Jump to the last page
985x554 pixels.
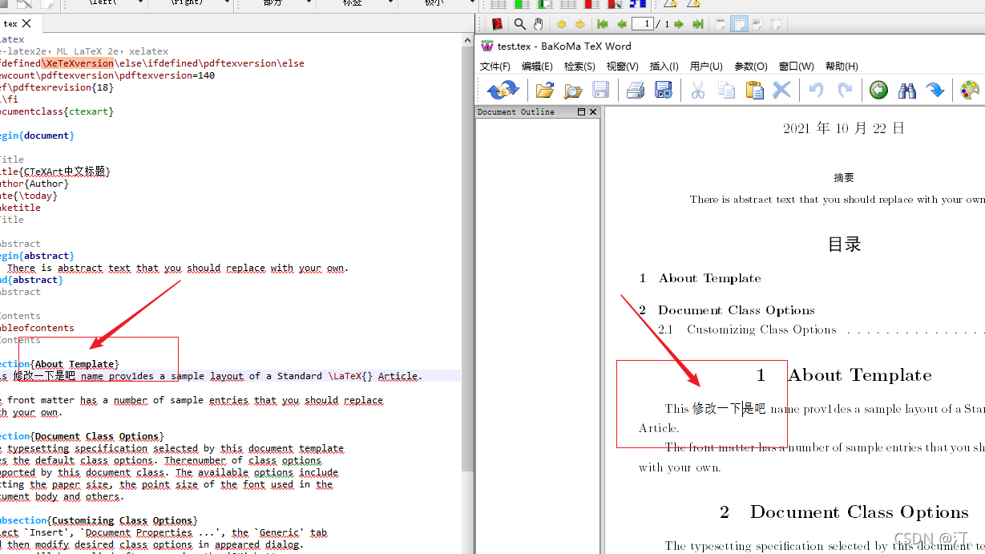(697, 24)
